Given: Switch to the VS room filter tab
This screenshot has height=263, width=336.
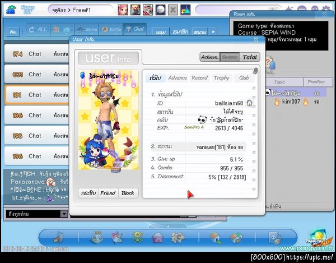Looking at the screenshot, I should coord(62,29).
